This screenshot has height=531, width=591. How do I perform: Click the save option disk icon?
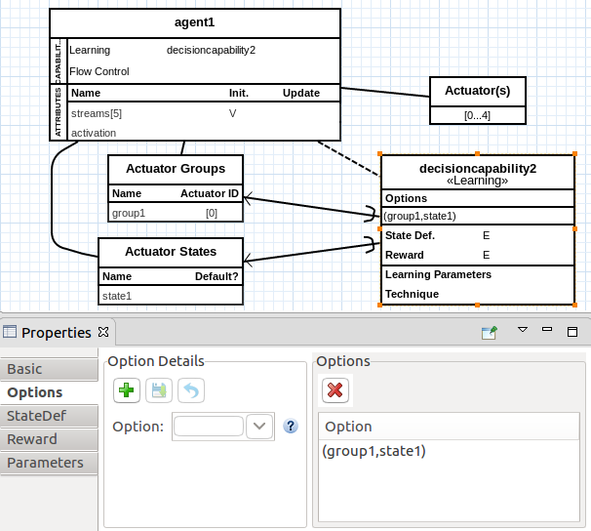pyautogui.click(x=159, y=391)
